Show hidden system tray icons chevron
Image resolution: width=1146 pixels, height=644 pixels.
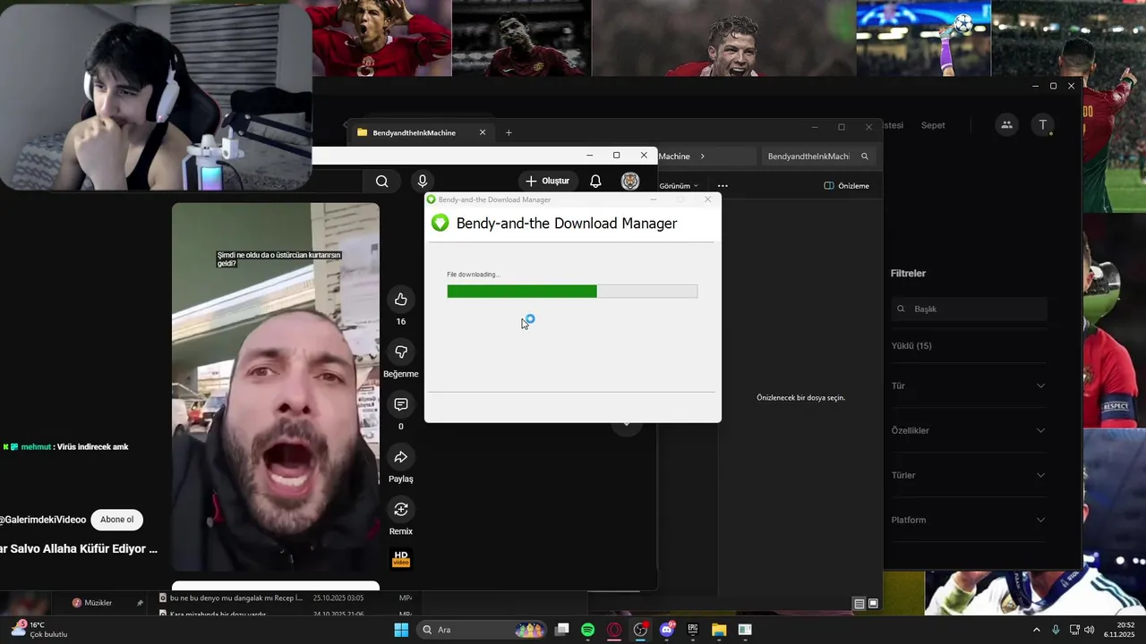point(1037,630)
